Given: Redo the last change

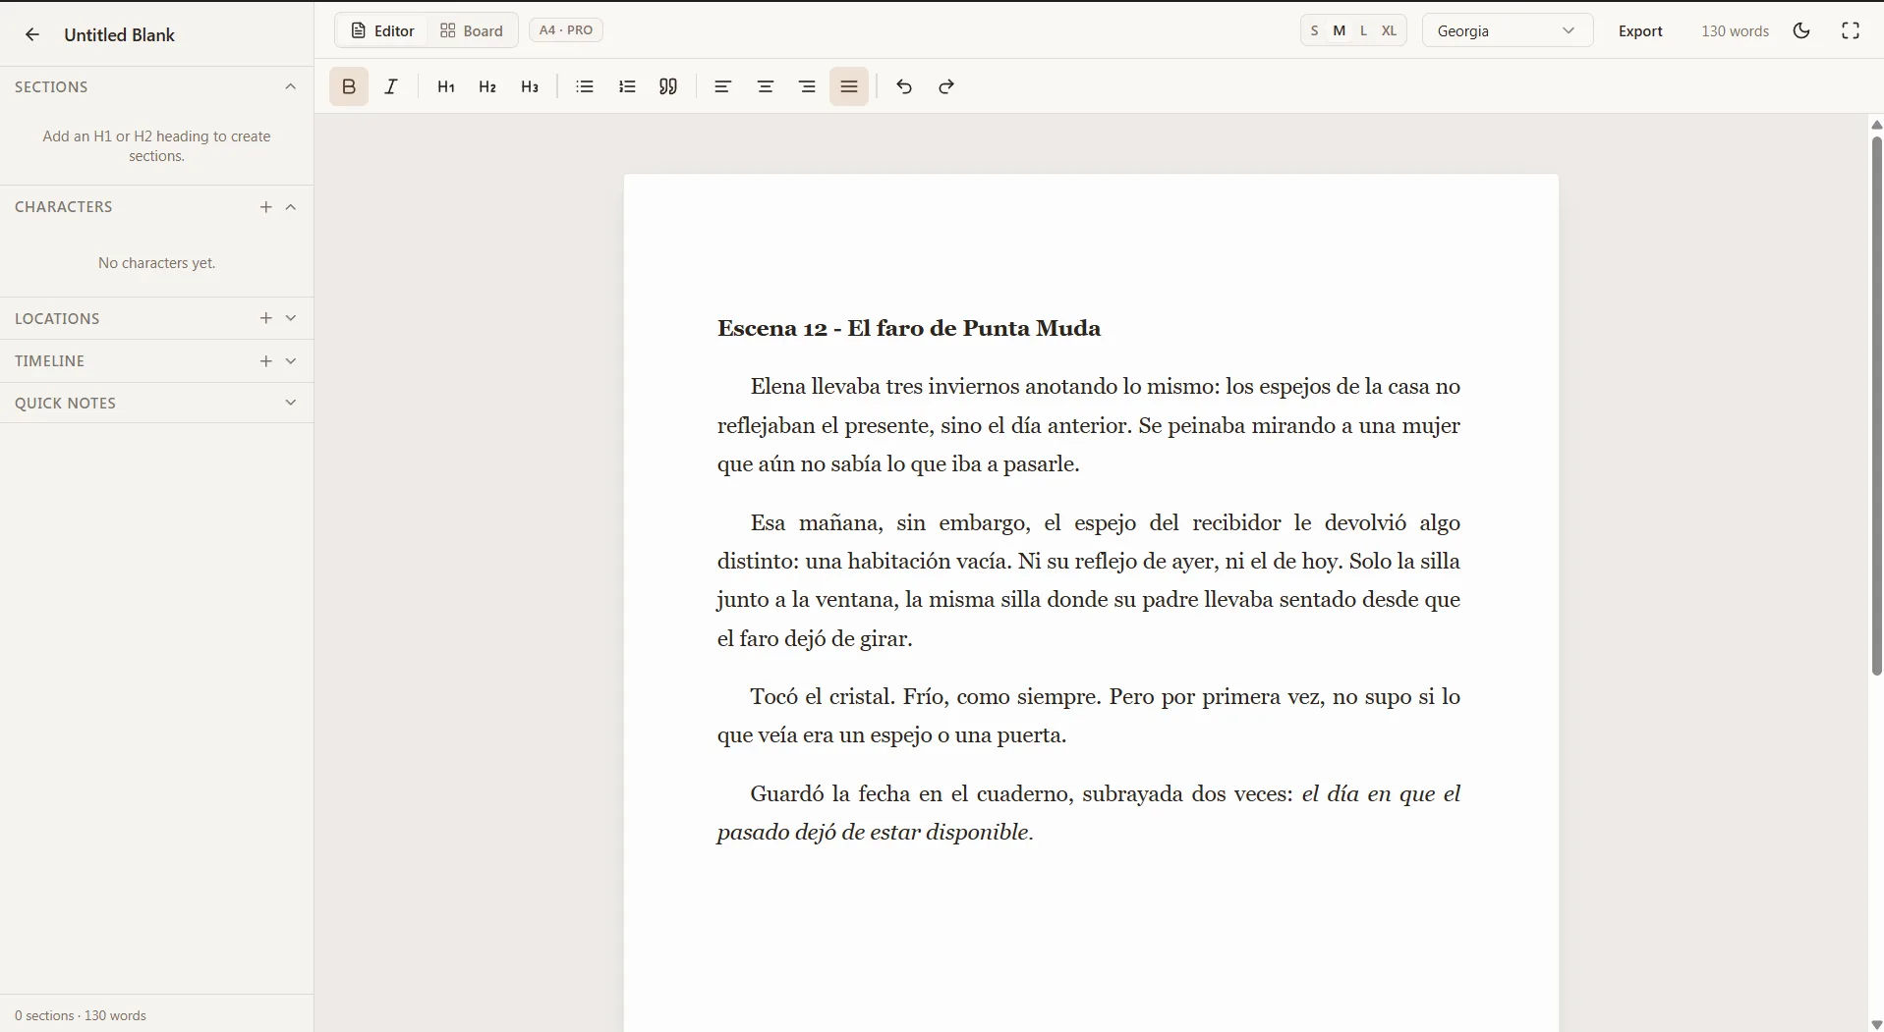Looking at the screenshot, I should pyautogui.click(x=946, y=86).
